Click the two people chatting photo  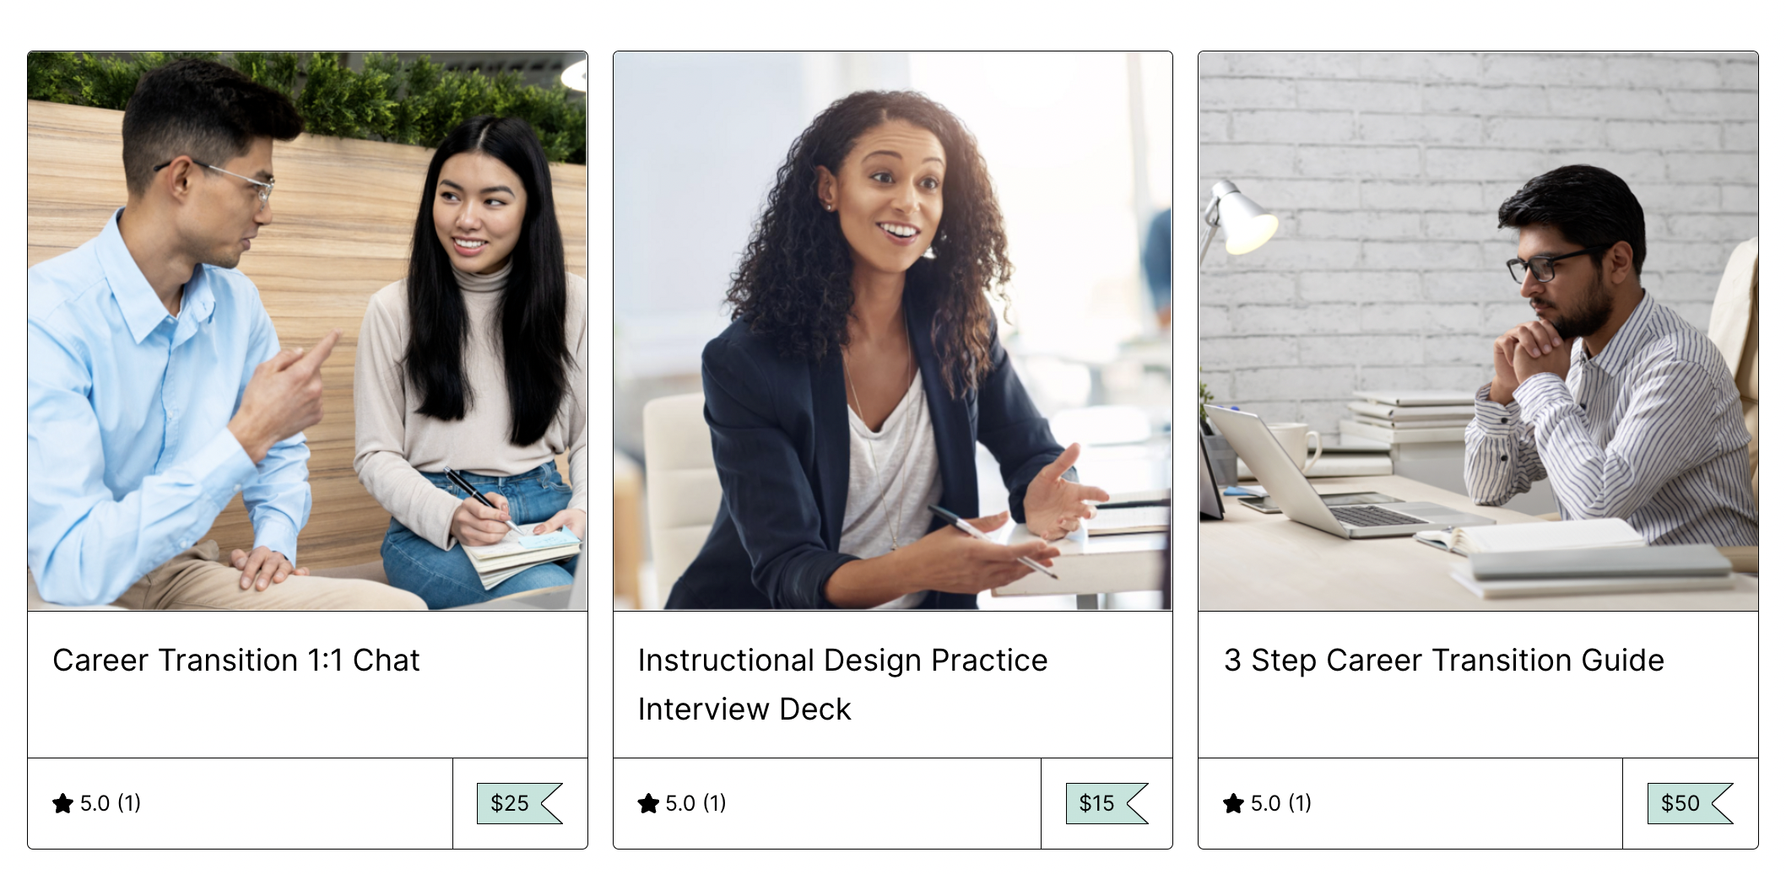tap(307, 331)
